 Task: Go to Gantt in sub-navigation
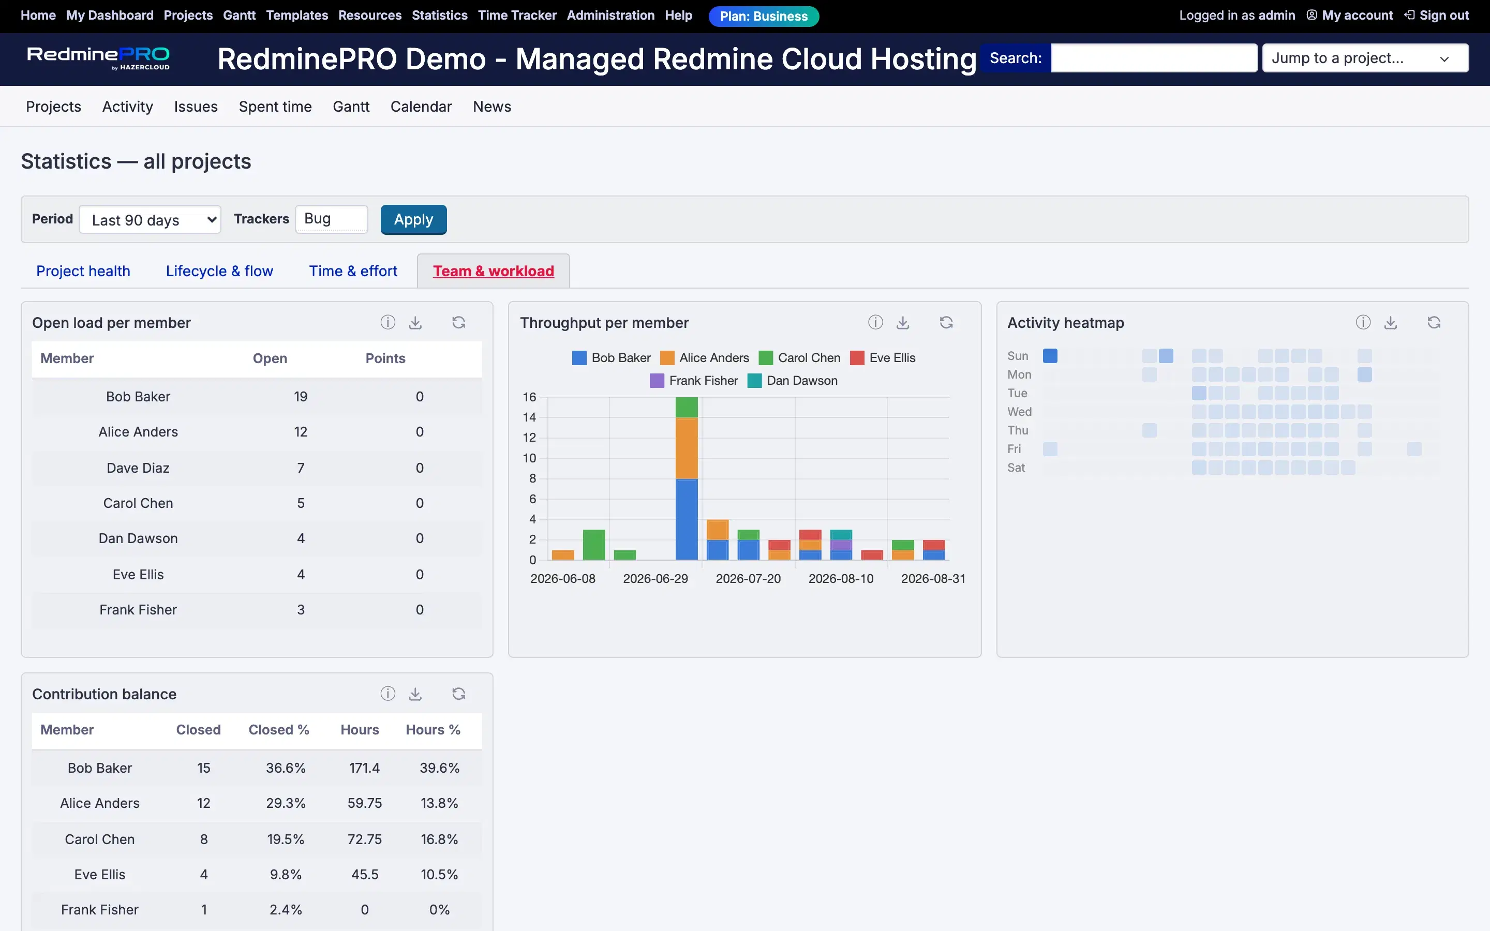pyautogui.click(x=351, y=107)
